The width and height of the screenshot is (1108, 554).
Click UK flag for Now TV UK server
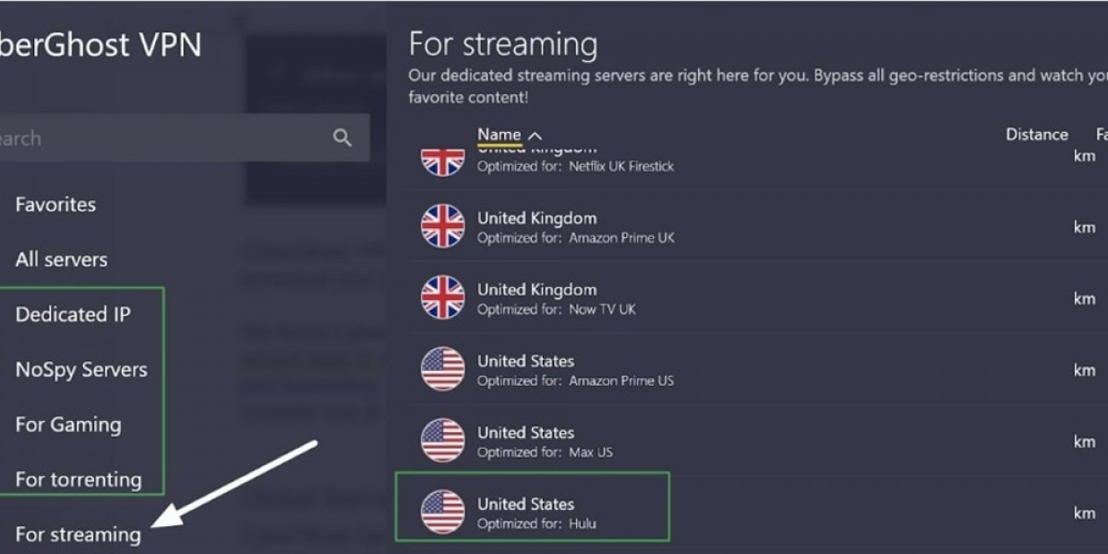tap(443, 297)
